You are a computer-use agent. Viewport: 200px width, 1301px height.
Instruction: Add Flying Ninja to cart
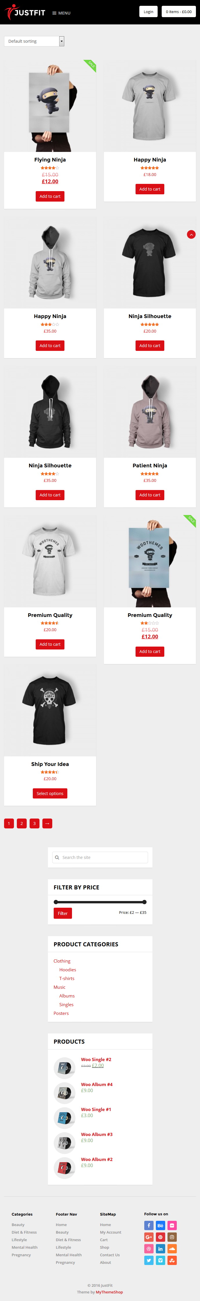pyautogui.click(x=50, y=196)
